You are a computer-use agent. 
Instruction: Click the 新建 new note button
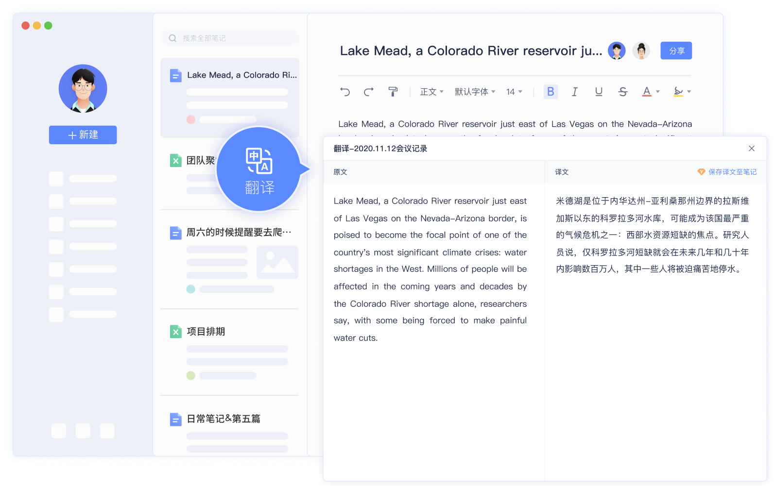83,135
